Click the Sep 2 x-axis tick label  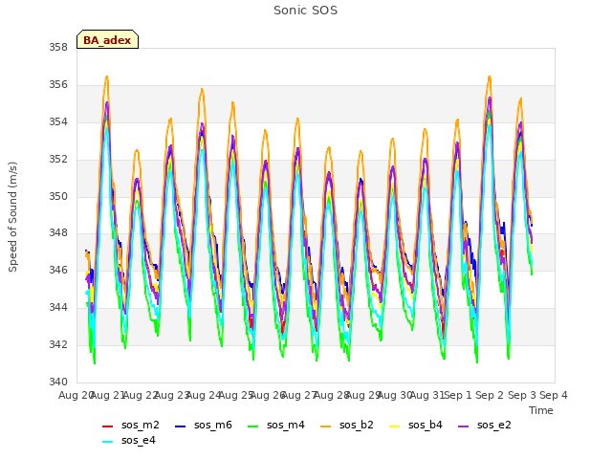490,395
